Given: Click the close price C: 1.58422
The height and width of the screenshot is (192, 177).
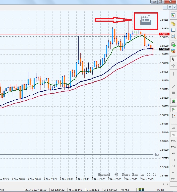Looking at the screenshot, I should click(x=110, y=190).
